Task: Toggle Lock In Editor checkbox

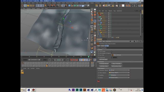Action: pyautogui.click(x=112, y=52)
